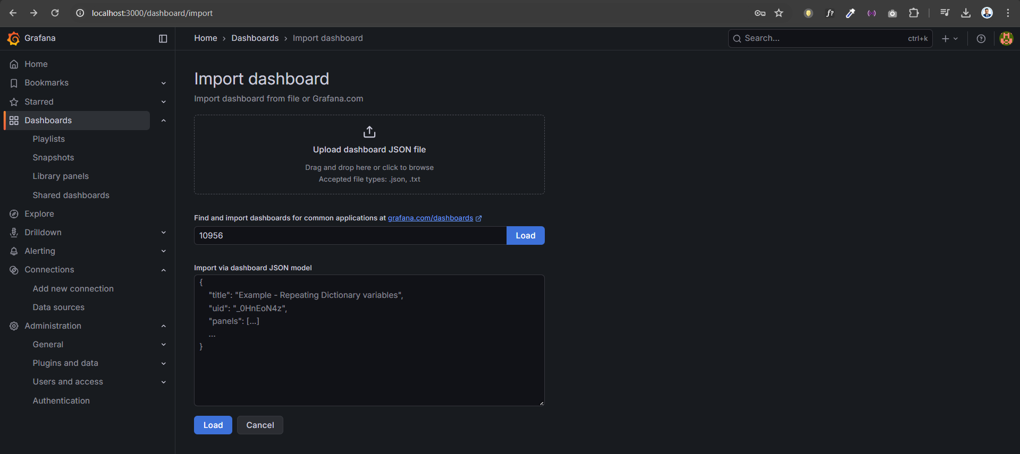Collapse the Administration section chevron
This screenshot has height=454, width=1020.
click(164, 326)
